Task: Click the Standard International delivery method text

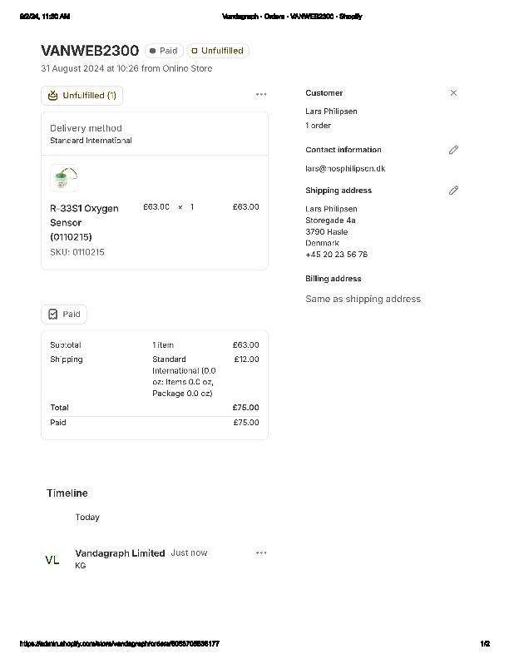Action: [x=91, y=141]
